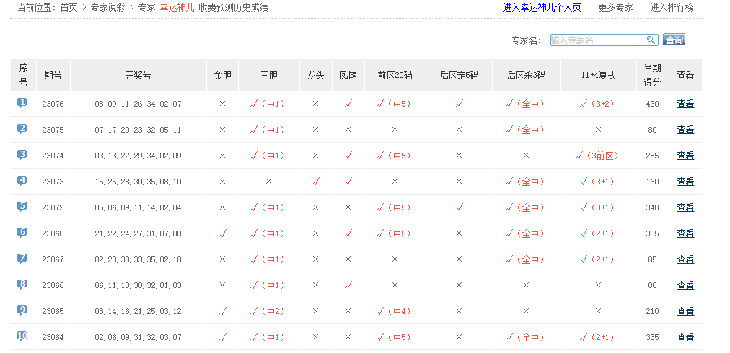Click the number 9 rank badge icon
This screenshot has height=353, width=730.
tap(22, 310)
